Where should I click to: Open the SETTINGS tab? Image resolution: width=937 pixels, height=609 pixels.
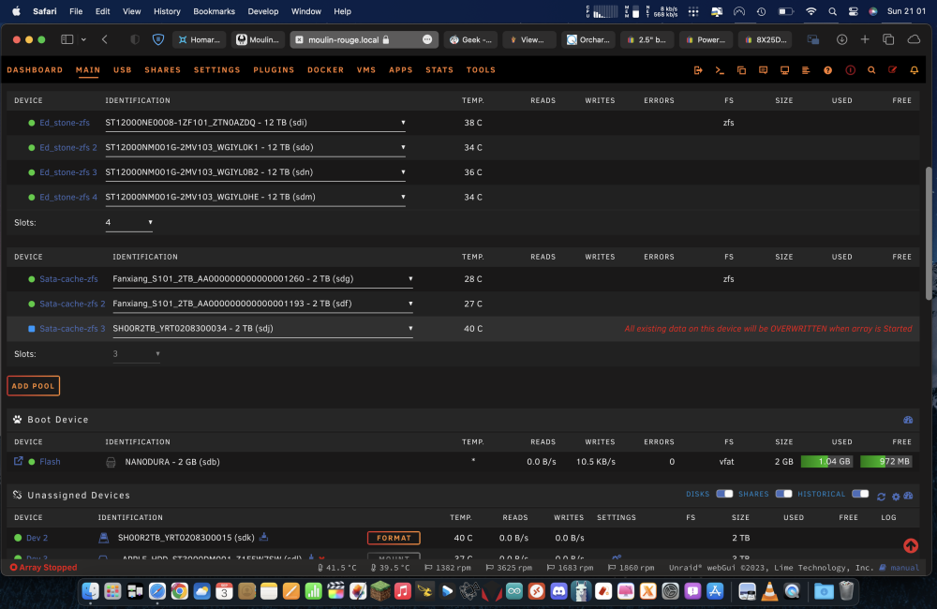(217, 70)
